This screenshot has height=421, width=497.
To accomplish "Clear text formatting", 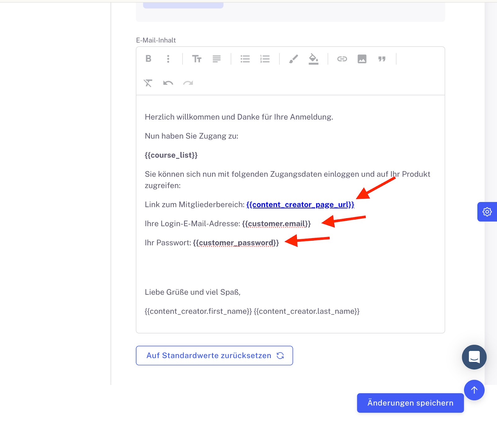I will [148, 83].
